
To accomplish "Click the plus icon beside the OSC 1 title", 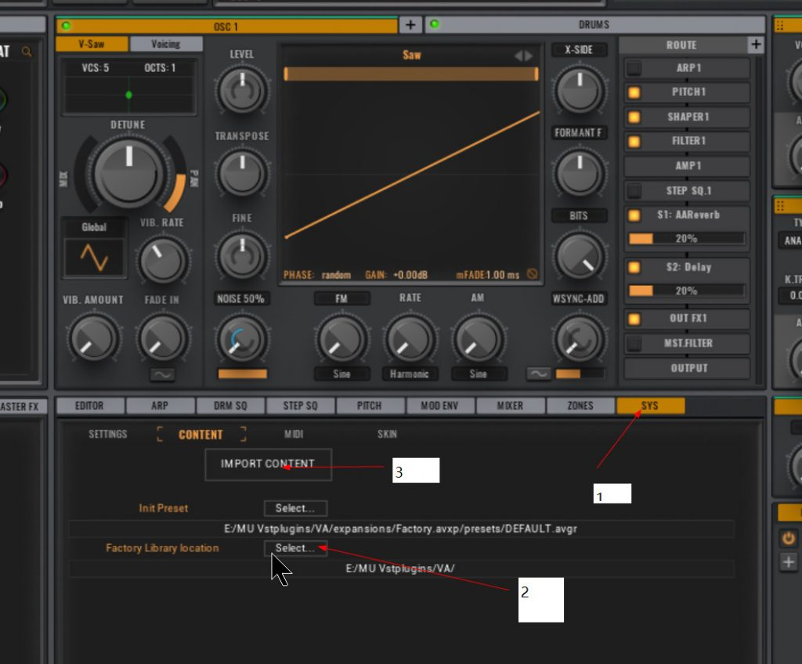I will [410, 25].
